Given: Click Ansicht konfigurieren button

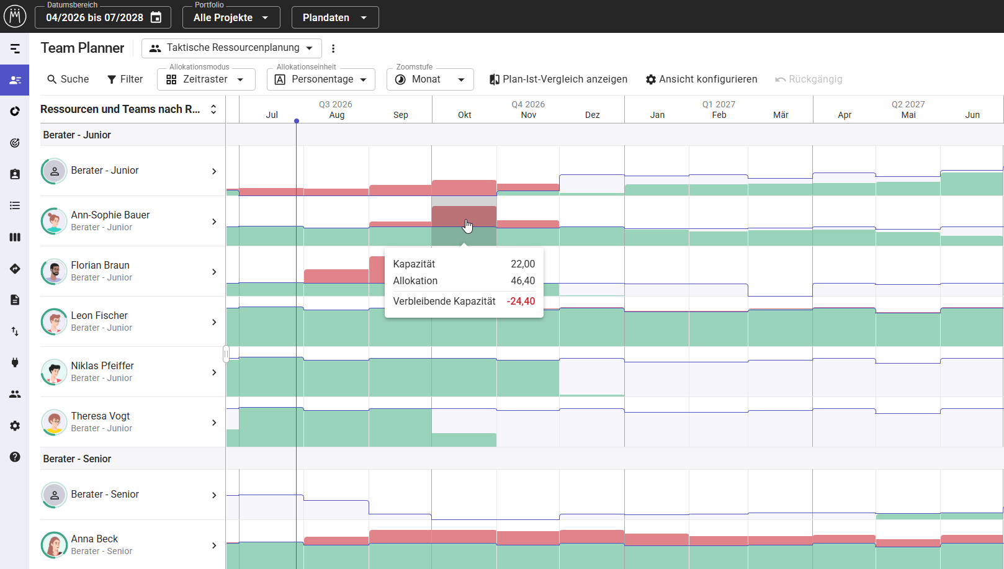Looking at the screenshot, I should (701, 79).
